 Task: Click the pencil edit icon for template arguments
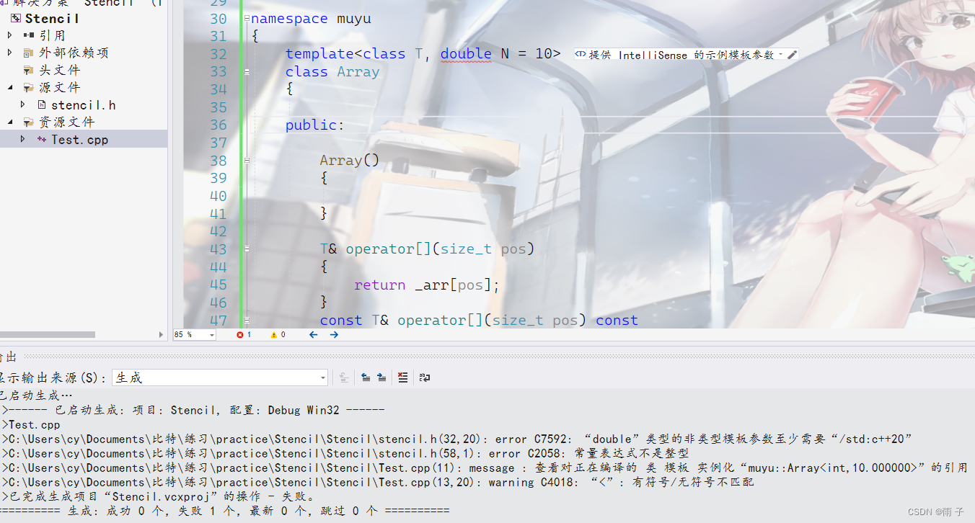pyautogui.click(x=792, y=55)
